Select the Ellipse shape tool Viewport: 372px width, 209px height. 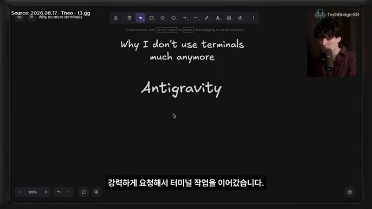174,18
